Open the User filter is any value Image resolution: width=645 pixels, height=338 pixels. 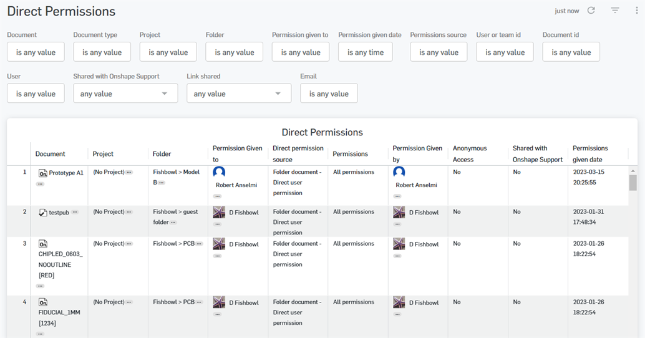36,94
